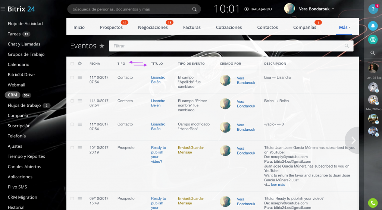The image size is (382, 210).
Task: Click the green phone call button
Action: [373, 203]
